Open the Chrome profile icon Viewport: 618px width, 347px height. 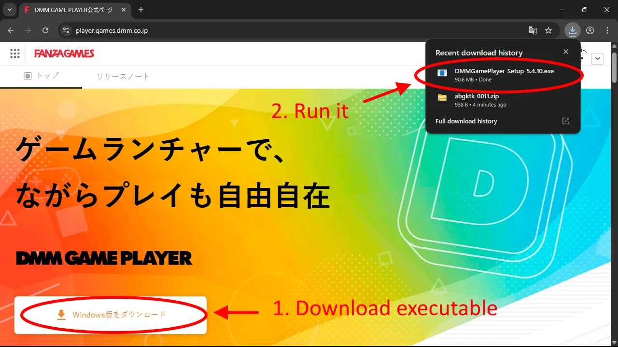tap(590, 30)
